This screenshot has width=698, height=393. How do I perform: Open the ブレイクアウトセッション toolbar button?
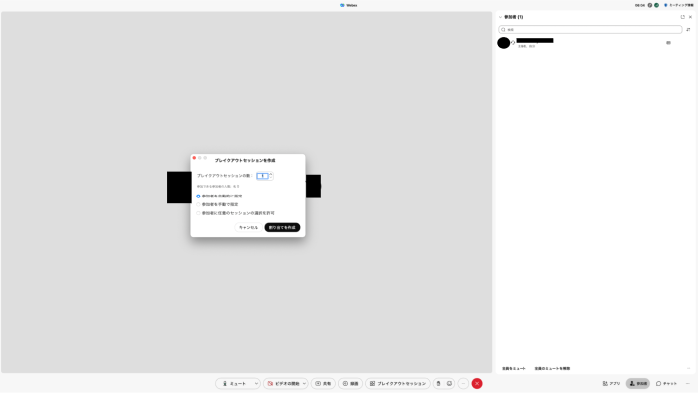click(398, 383)
